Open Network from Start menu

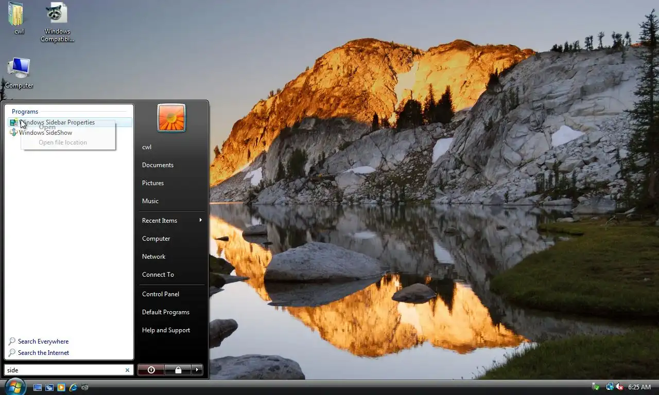coord(153,257)
